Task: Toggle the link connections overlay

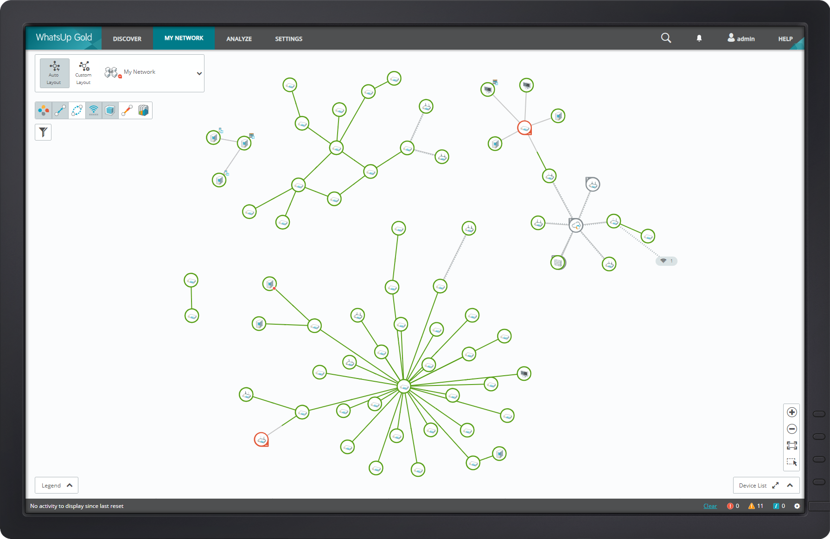Action: [x=60, y=110]
